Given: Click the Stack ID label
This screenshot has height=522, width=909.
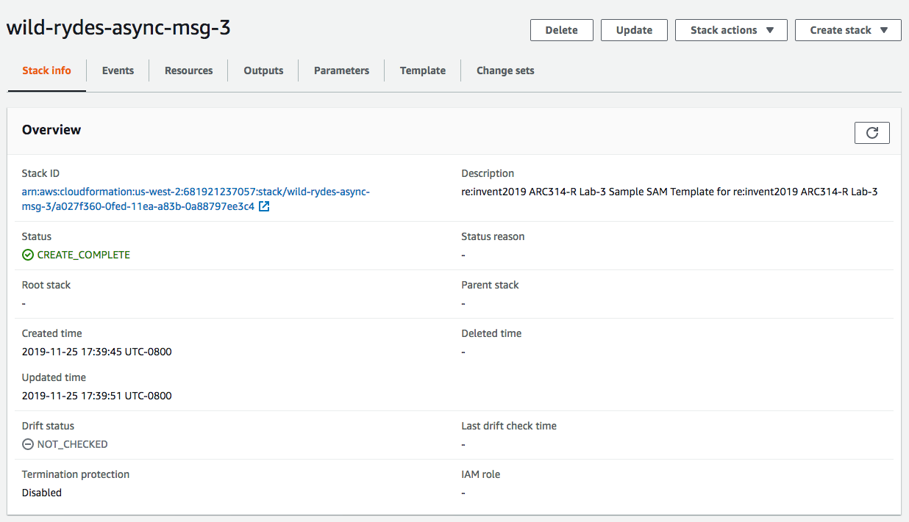Looking at the screenshot, I should coord(40,173).
